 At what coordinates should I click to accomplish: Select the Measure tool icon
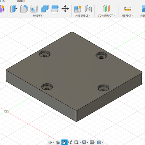128,9
